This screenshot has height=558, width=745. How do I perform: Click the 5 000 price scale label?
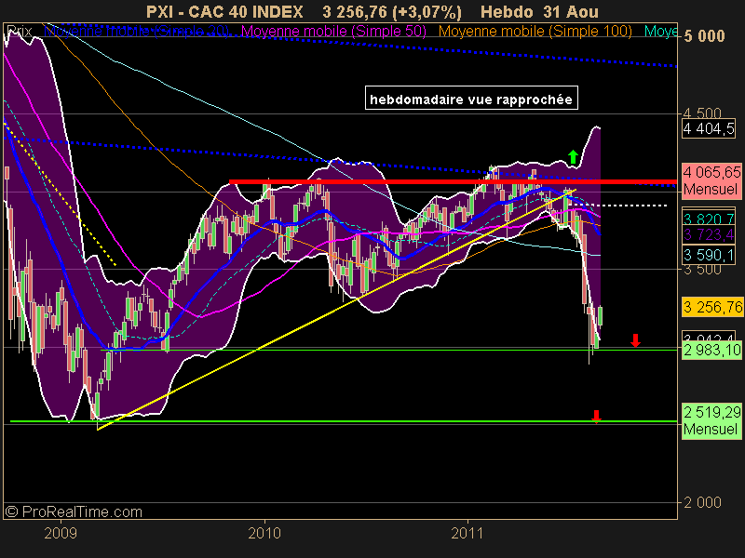point(704,36)
